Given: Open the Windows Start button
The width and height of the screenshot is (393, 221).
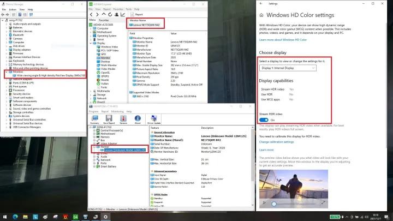Looking at the screenshot, I should coord(5,217).
